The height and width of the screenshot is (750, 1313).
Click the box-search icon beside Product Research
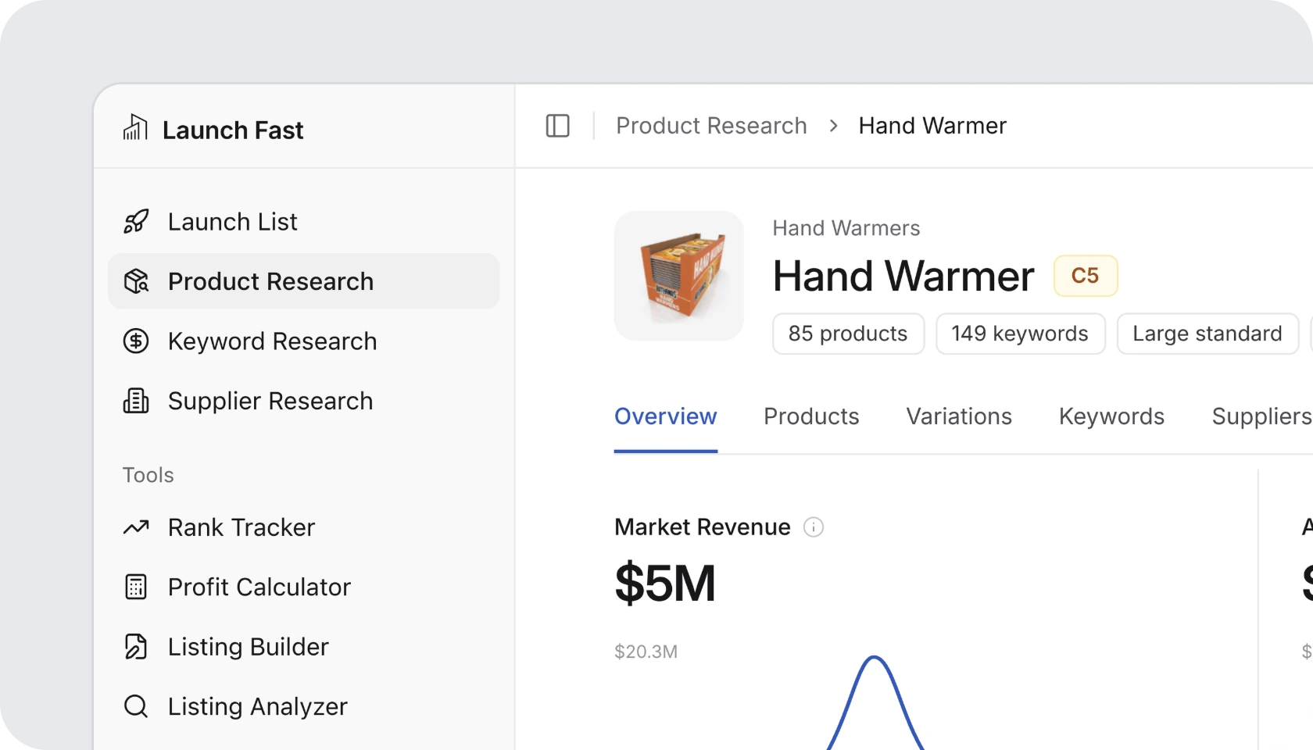[136, 281]
